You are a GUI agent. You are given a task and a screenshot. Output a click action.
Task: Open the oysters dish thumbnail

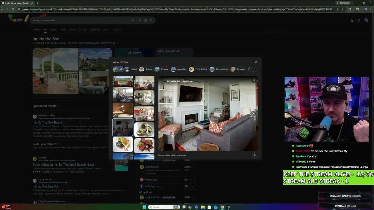pos(144,129)
